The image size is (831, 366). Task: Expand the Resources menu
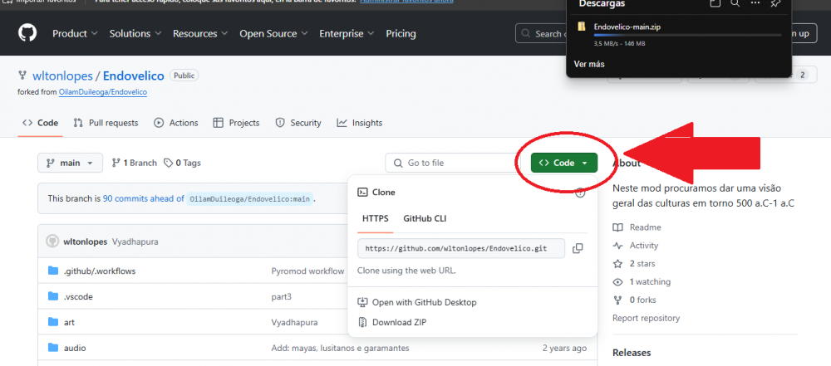(x=199, y=33)
